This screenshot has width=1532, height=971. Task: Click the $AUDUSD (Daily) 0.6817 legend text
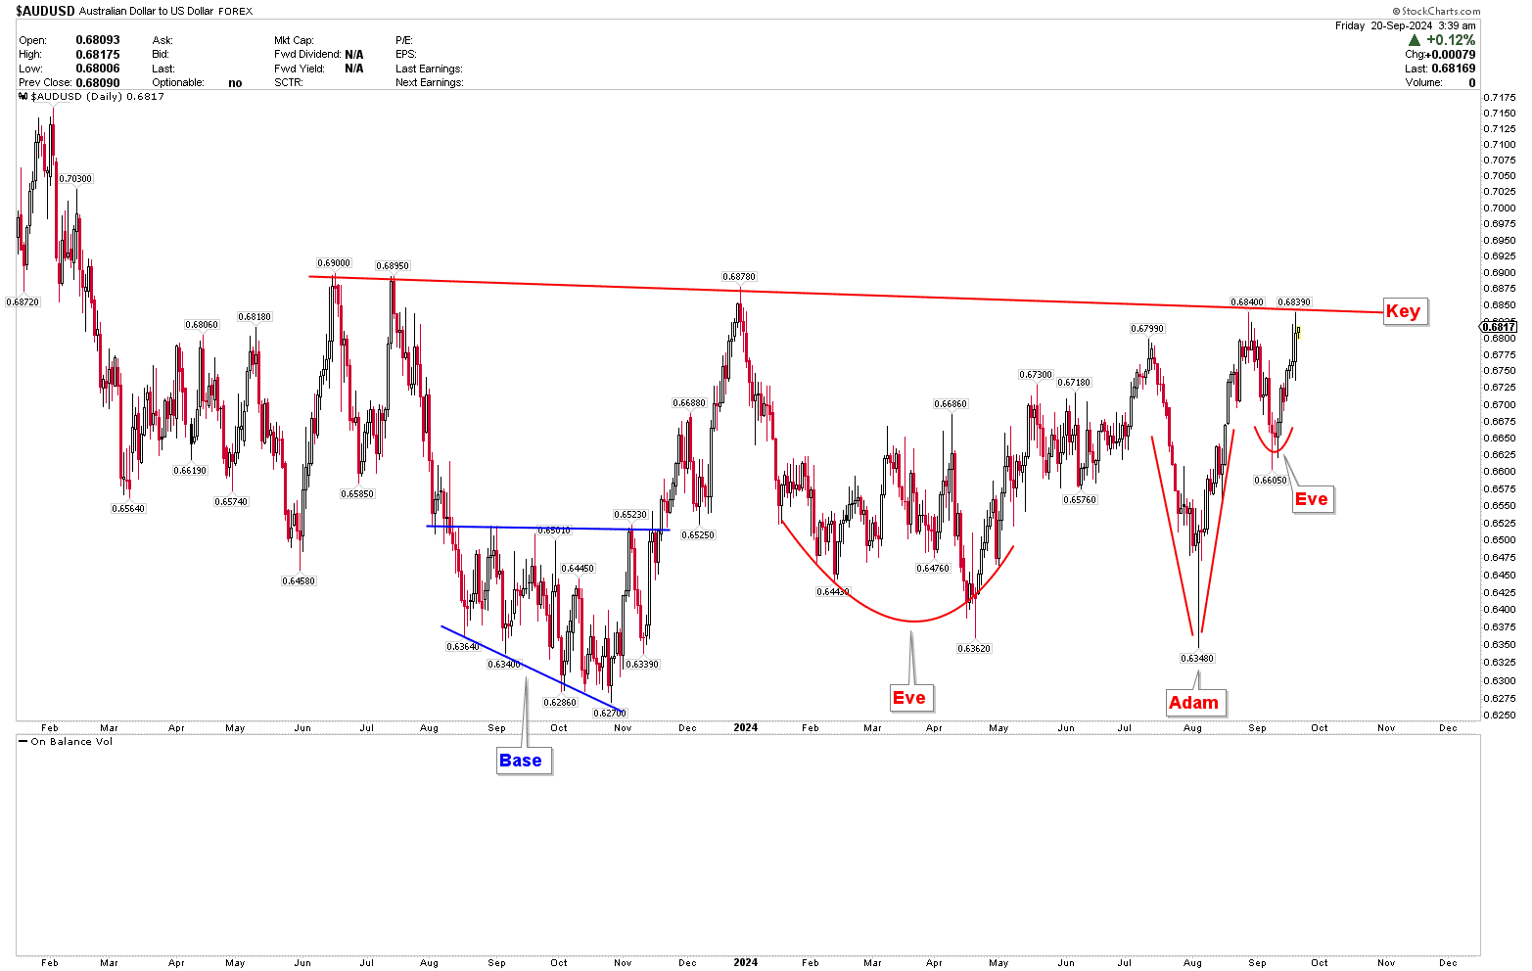(98, 97)
